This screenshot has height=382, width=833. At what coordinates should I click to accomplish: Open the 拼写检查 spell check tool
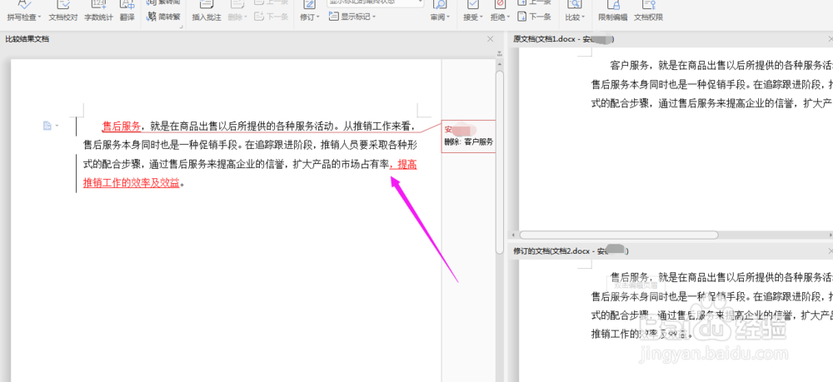[x=24, y=11]
